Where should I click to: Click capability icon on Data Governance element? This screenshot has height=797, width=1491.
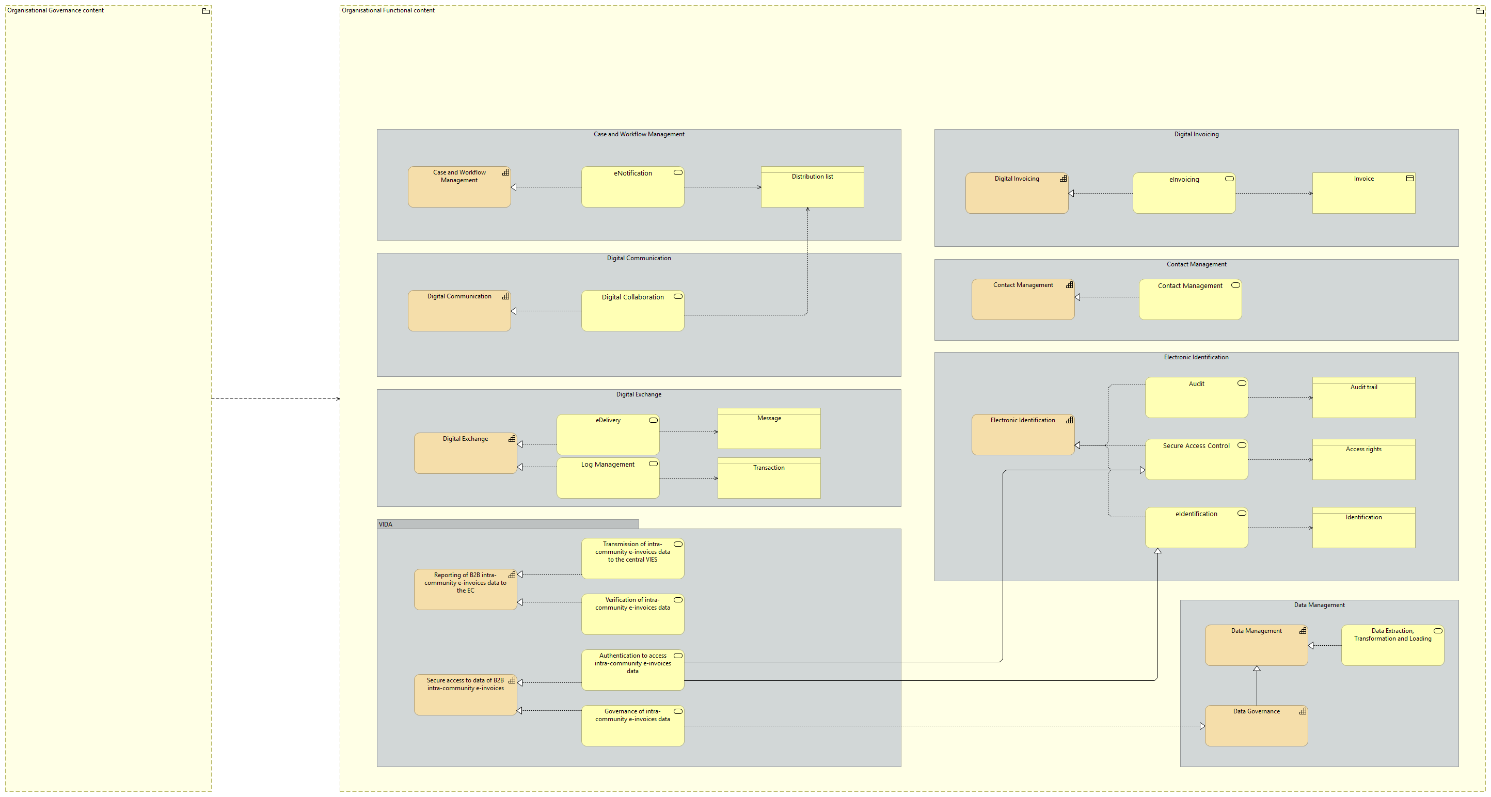click(1303, 711)
